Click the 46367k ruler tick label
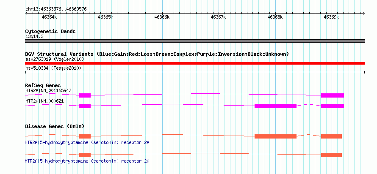The width and height of the screenshot is (377, 174). (218, 17)
